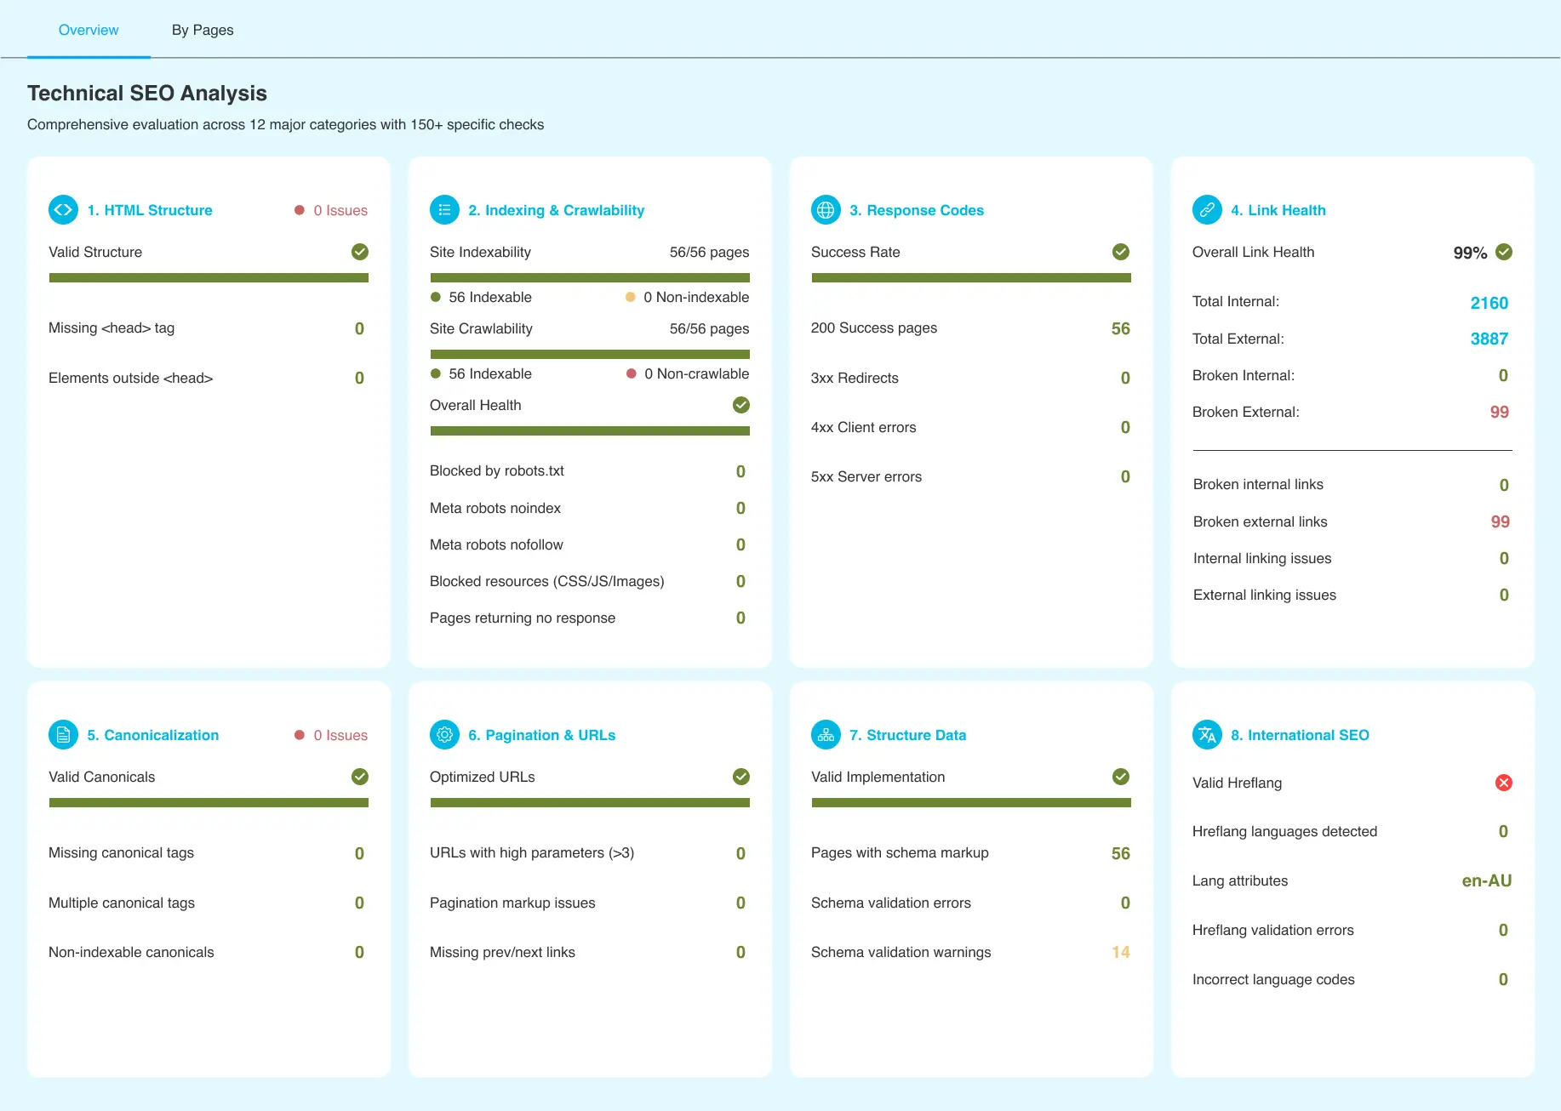Click the Structure Data hierarchy icon
The width and height of the screenshot is (1561, 1111).
pyautogui.click(x=826, y=735)
